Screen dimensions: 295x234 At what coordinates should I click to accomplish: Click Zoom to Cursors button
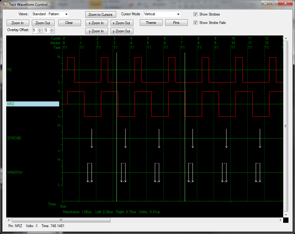point(101,15)
